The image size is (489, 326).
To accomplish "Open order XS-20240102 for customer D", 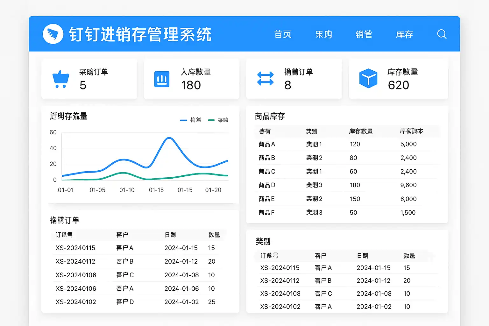I will pos(76,302).
